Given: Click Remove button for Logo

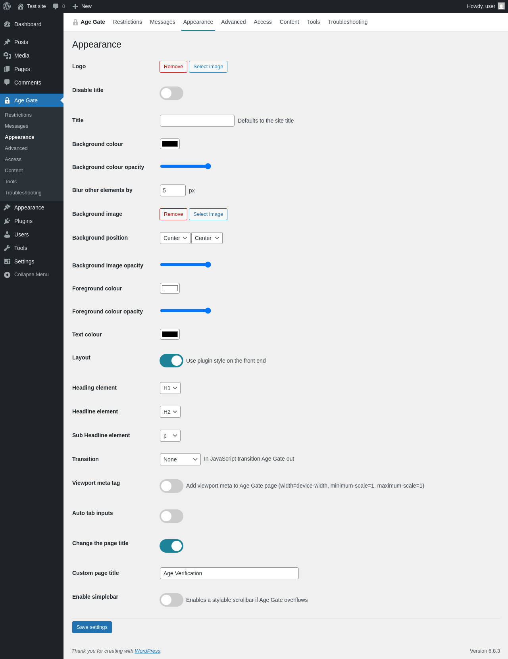Looking at the screenshot, I should [173, 67].
